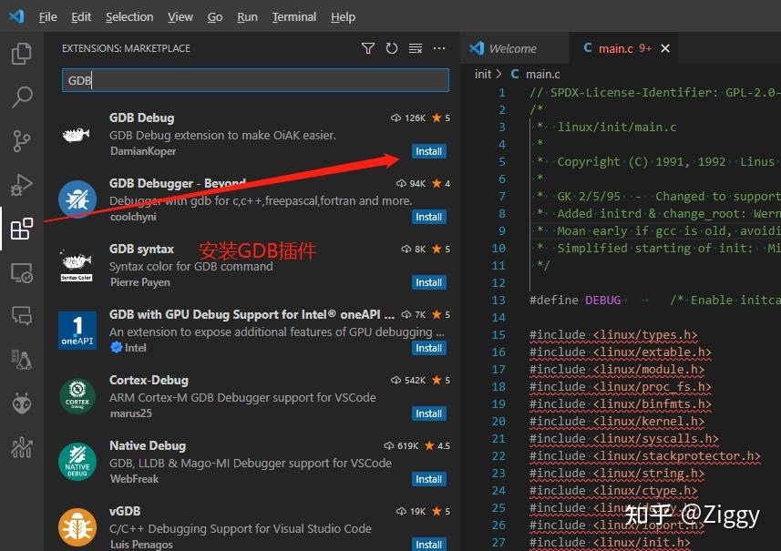
Task: Click the GDB search input field
Action: tap(255, 80)
